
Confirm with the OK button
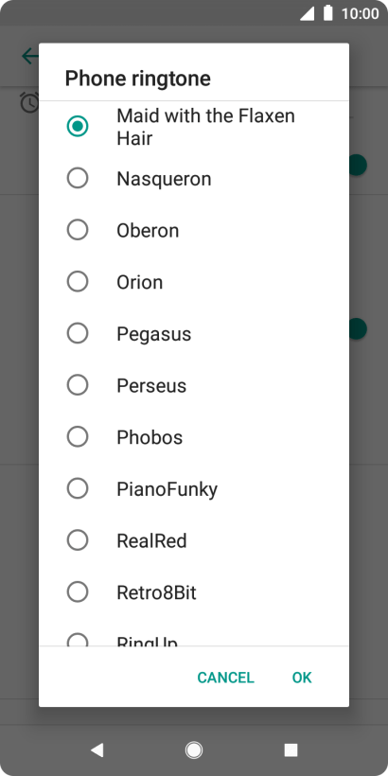(x=302, y=678)
